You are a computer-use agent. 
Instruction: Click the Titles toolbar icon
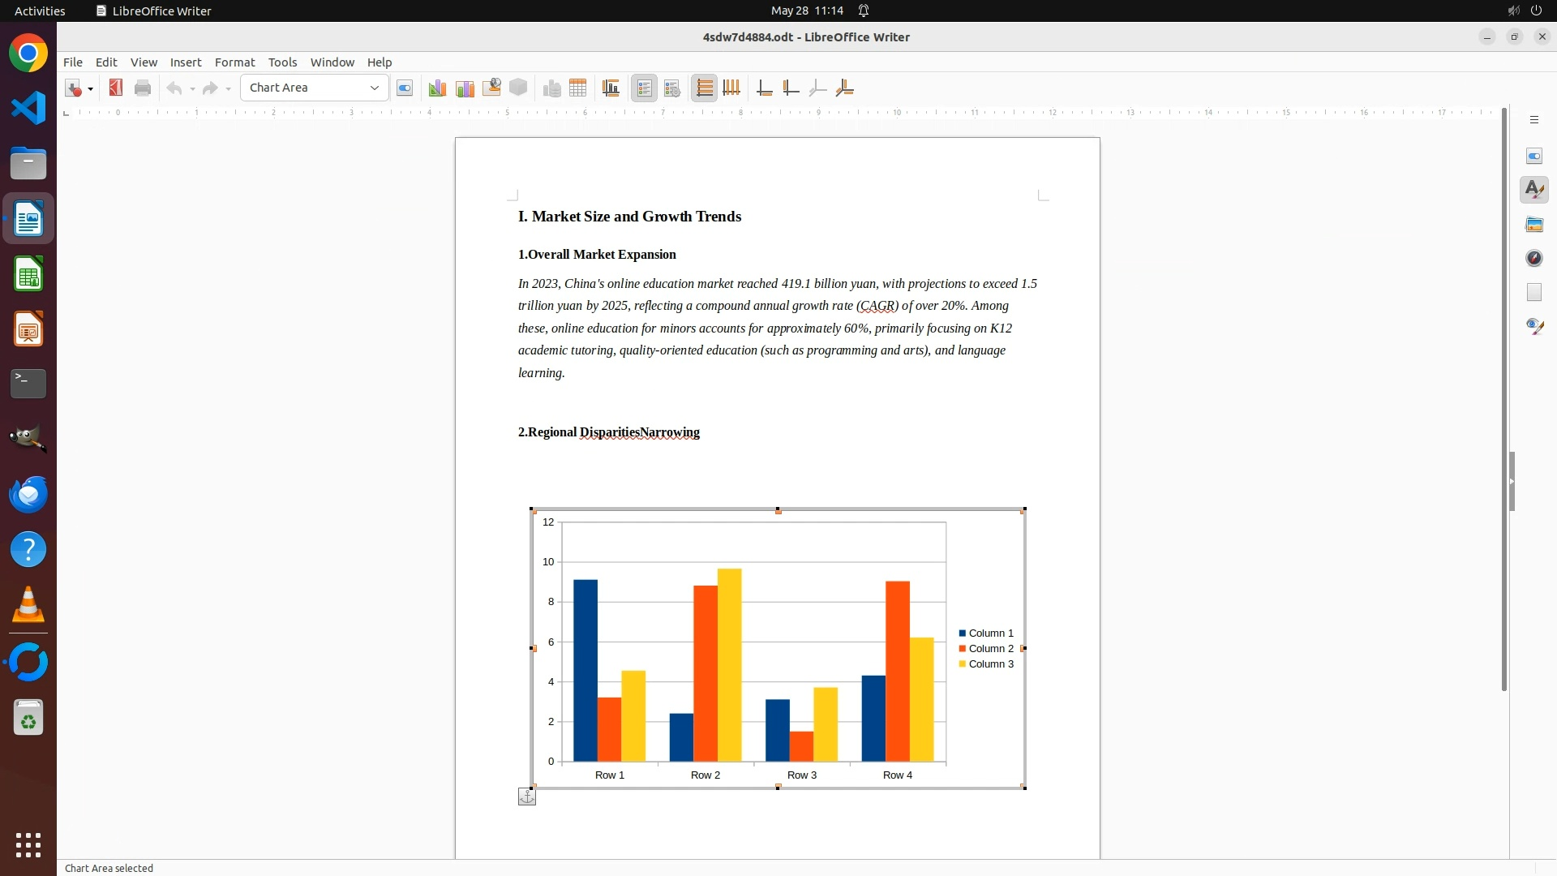click(x=611, y=88)
